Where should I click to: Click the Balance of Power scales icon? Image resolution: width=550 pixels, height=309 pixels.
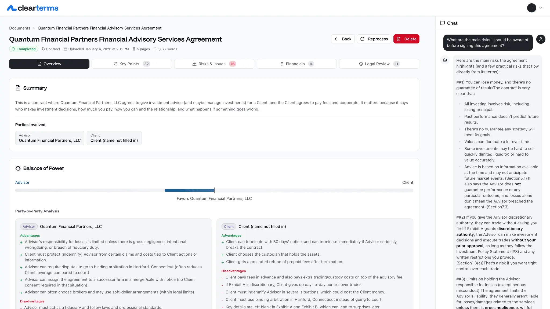click(18, 168)
